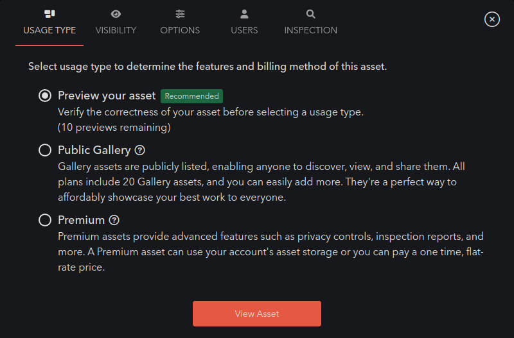Open help icon beside Premium
514x338 pixels.
(x=114, y=220)
